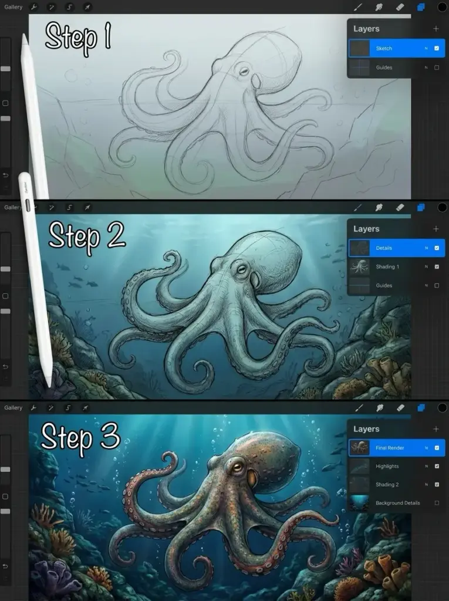Viewport: 449px width, 601px height.
Task: Open blend mode N of Shading 1 layer
Action: tap(426, 267)
